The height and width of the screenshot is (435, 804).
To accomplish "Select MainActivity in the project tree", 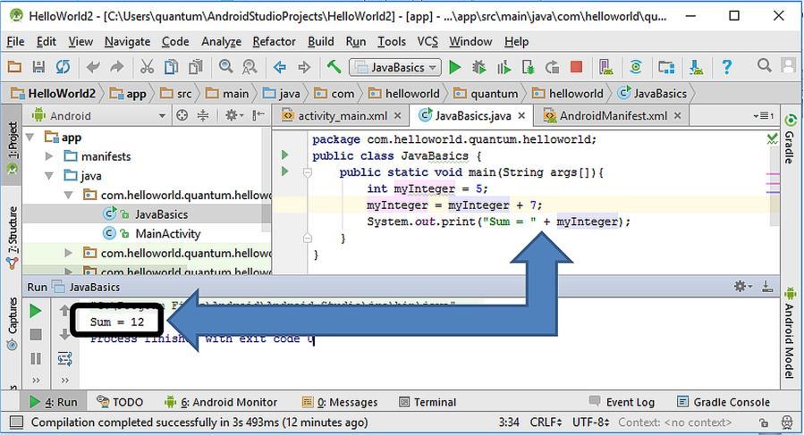I will (x=167, y=234).
